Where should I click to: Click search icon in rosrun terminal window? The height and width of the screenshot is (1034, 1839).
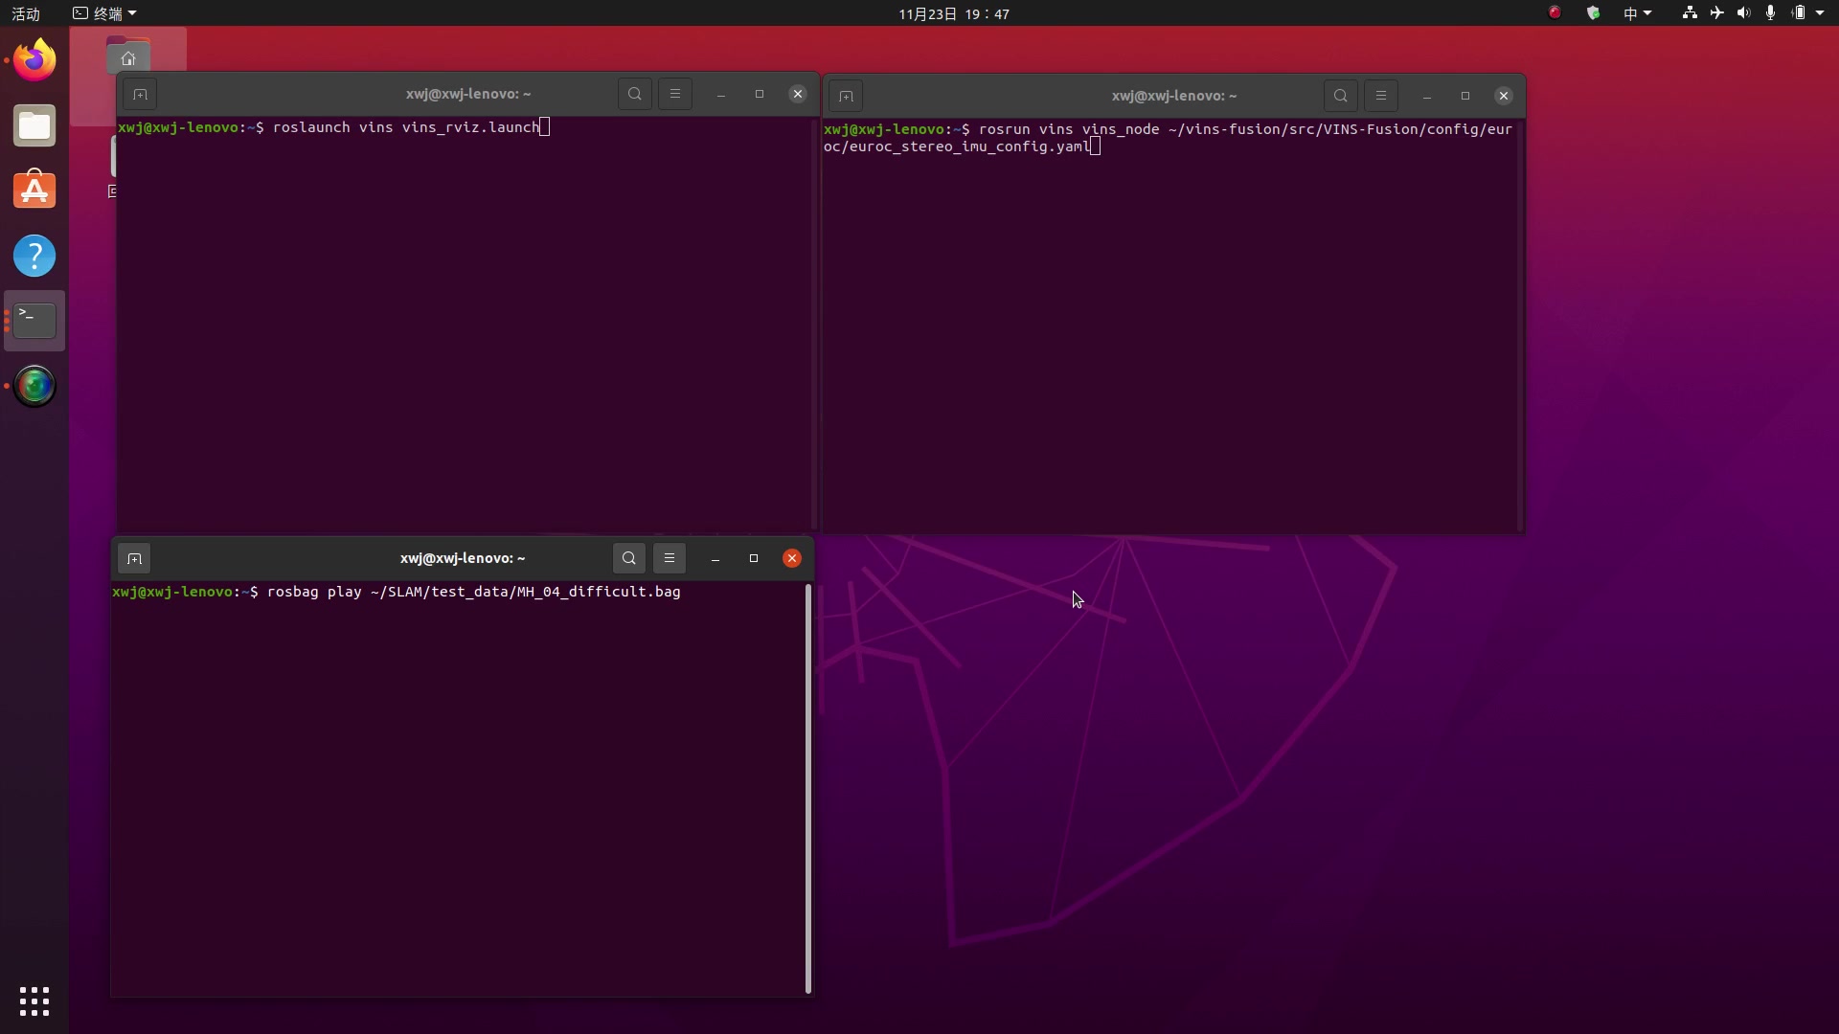[x=1340, y=96]
